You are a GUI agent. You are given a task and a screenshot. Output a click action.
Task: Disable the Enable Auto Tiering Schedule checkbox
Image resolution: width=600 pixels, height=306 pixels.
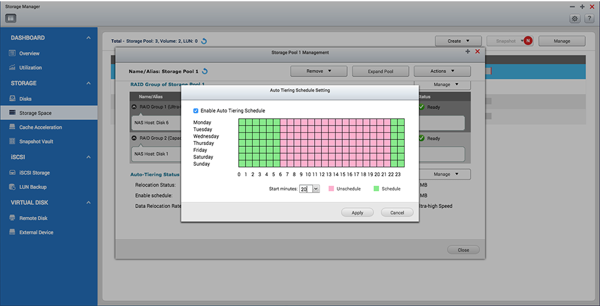[196, 111]
